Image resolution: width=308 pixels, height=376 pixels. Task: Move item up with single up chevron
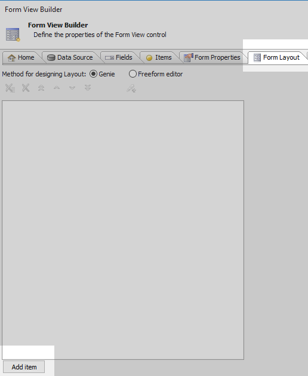pyautogui.click(x=57, y=88)
